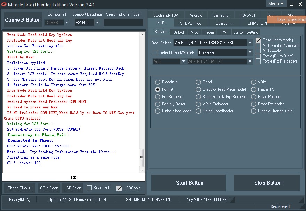Click the Phone Pinouts button

[x=20, y=188]
